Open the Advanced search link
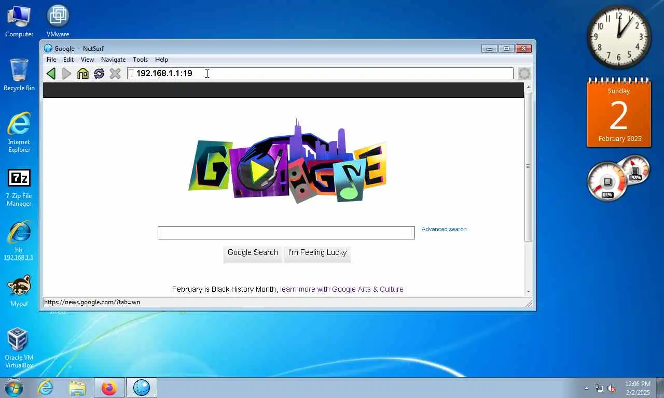The image size is (664, 398). coord(444,229)
